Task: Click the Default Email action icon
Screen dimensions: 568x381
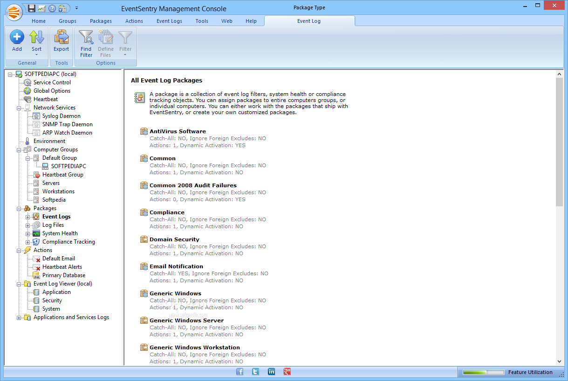Action: [x=36, y=259]
